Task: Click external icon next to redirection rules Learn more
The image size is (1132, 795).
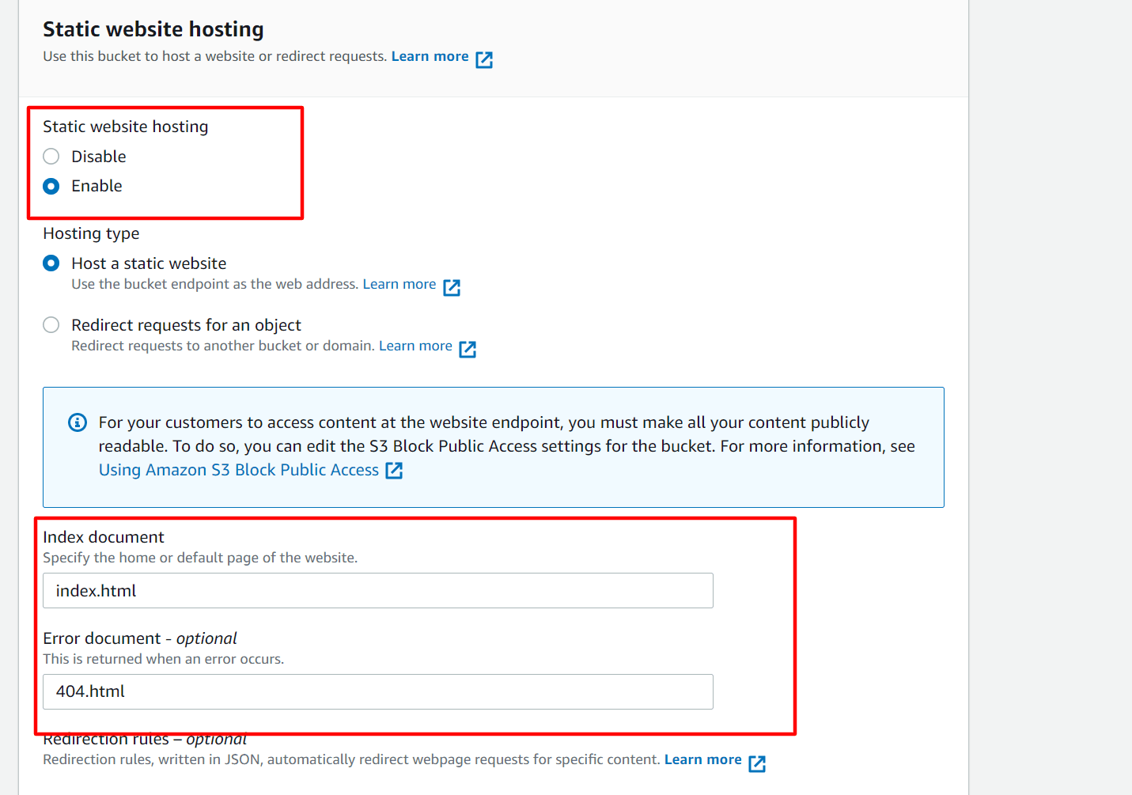Action: click(757, 763)
